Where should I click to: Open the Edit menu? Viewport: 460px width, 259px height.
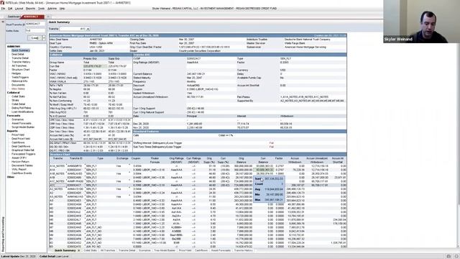10,9
